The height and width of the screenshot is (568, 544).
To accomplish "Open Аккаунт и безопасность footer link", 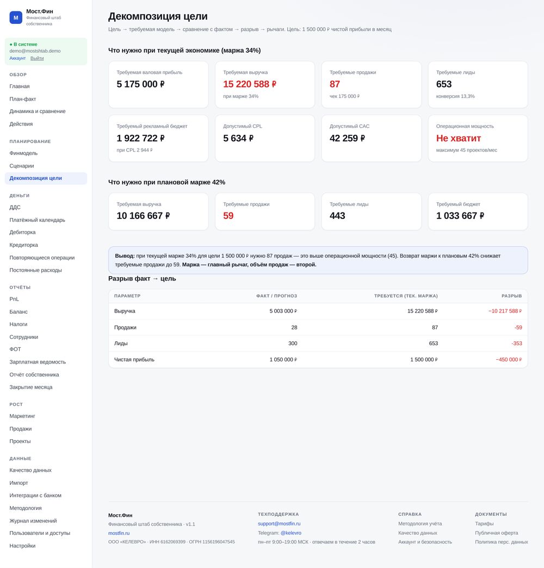I will tap(425, 542).
